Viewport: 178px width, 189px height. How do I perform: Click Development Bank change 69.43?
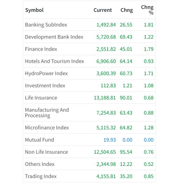(126, 37)
